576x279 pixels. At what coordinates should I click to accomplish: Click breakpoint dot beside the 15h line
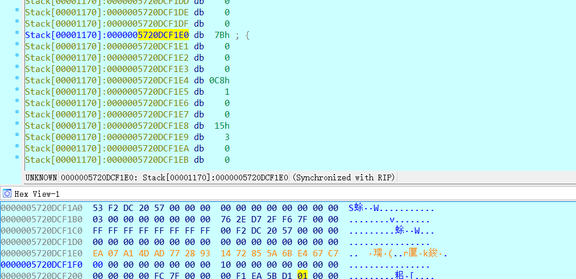pyautogui.click(x=17, y=125)
